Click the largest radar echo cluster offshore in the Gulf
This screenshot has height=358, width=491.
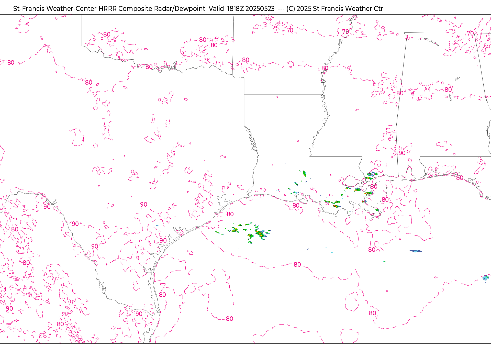(x=261, y=233)
